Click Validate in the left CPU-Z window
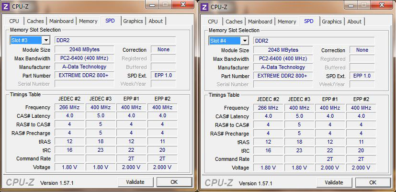 [x=136, y=182]
